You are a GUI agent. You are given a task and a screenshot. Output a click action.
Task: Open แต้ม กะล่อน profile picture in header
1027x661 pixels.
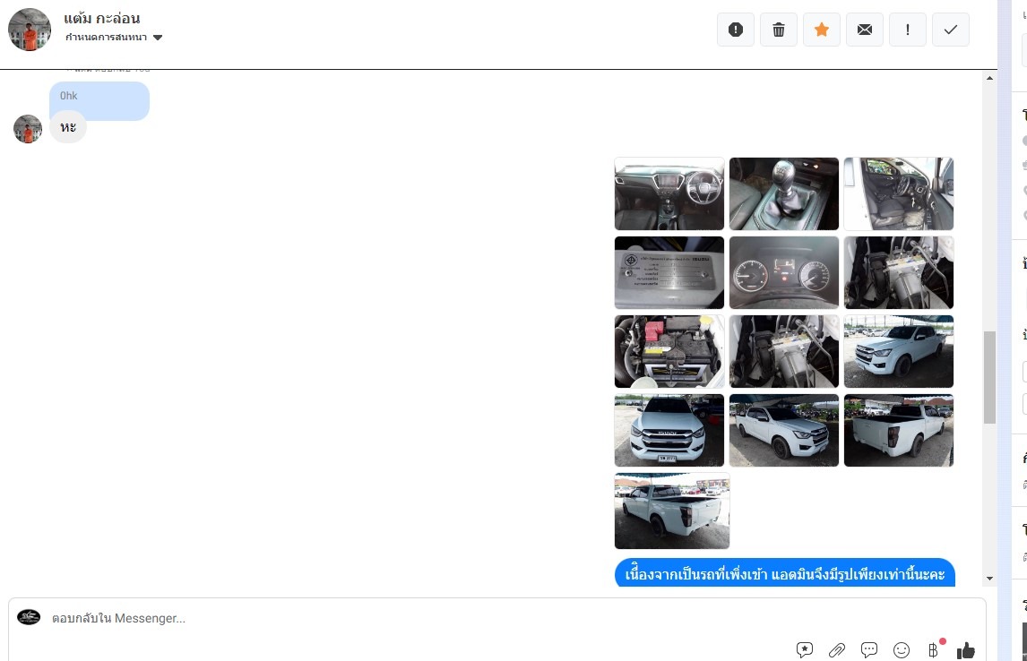[30, 30]
